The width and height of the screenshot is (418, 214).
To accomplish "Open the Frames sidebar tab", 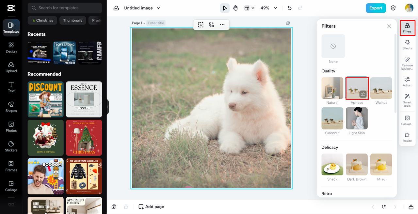I will click(11, 166).
